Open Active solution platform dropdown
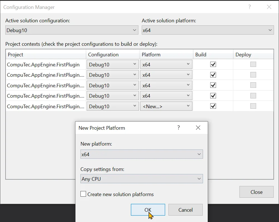This screenshot has height=222, width=279. click(x=207, y=30)
